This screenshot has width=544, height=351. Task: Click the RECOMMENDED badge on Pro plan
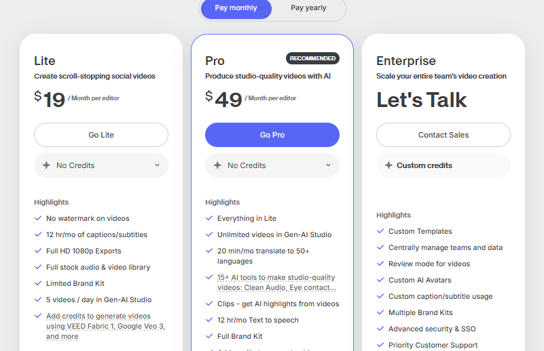[x=312, y=58]
